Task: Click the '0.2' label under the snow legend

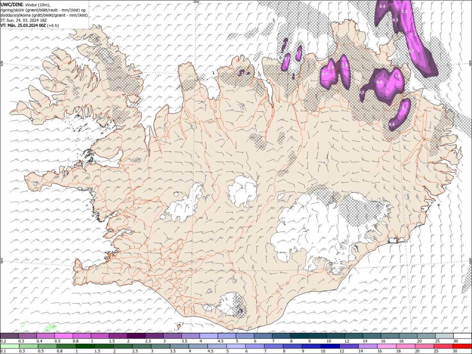Action: pyautogui.click(x=3, y=341)
